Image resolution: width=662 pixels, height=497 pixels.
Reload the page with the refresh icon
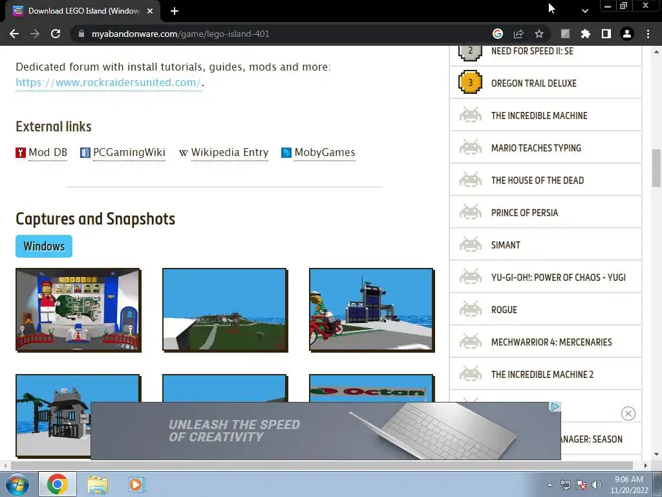tap(56, 34)
